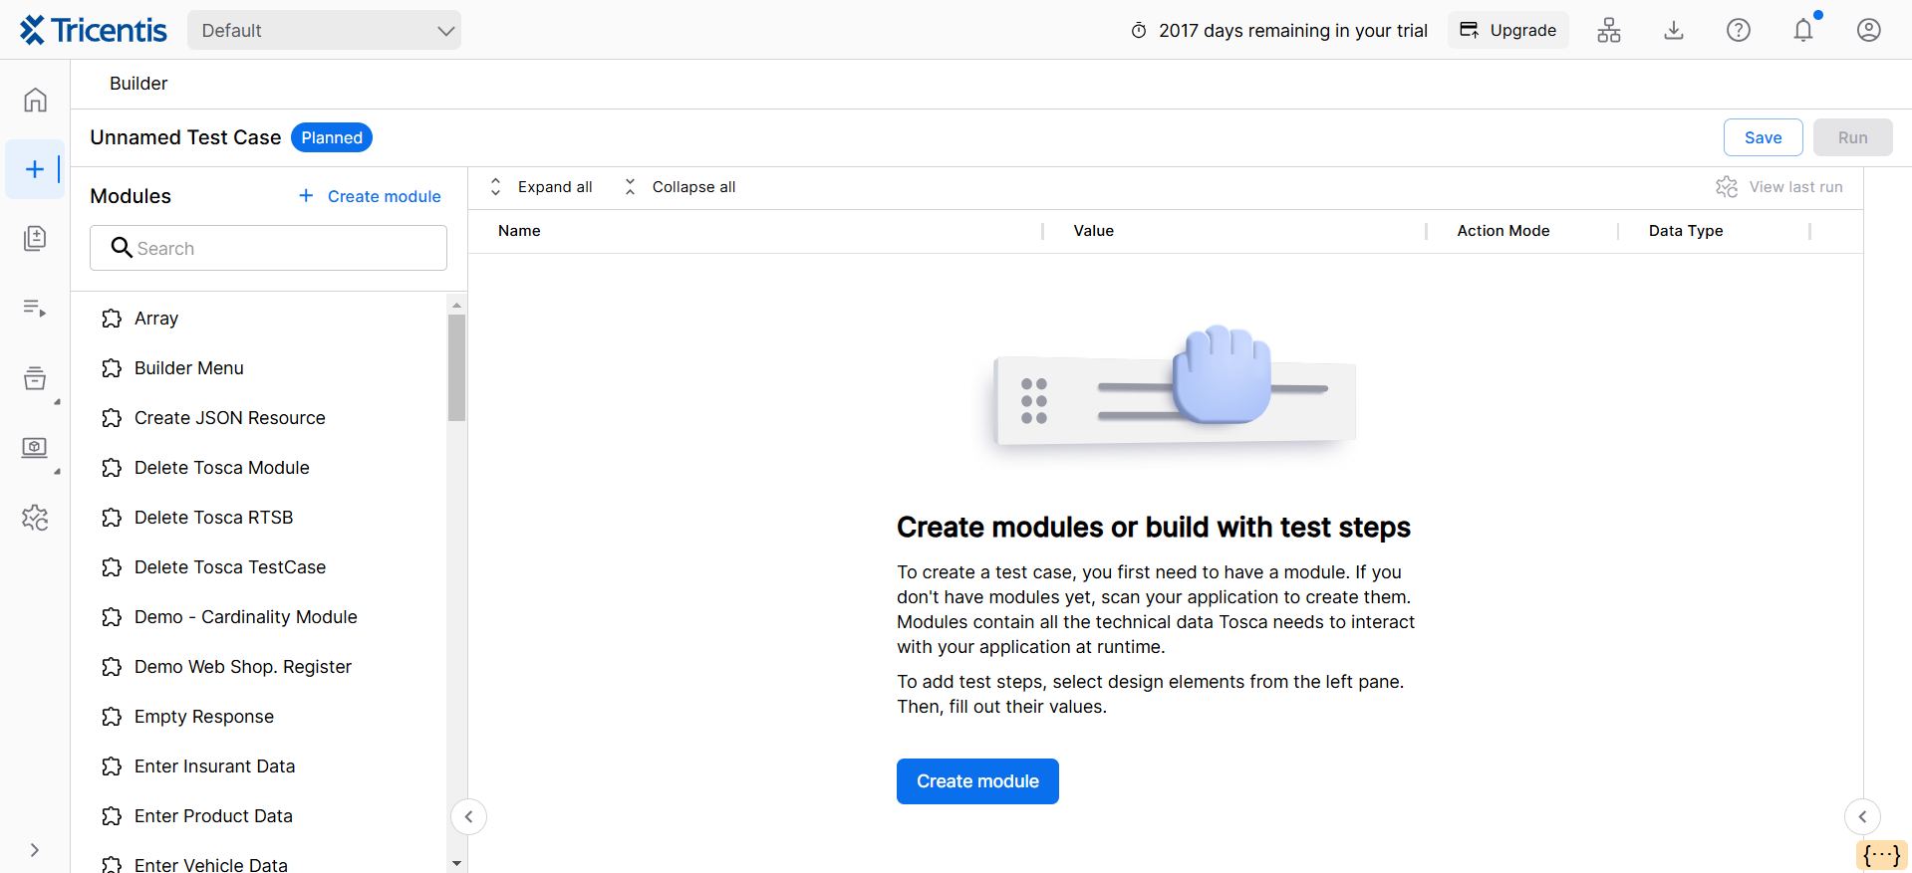Click the blue Create module button

[x=976, y=781]
